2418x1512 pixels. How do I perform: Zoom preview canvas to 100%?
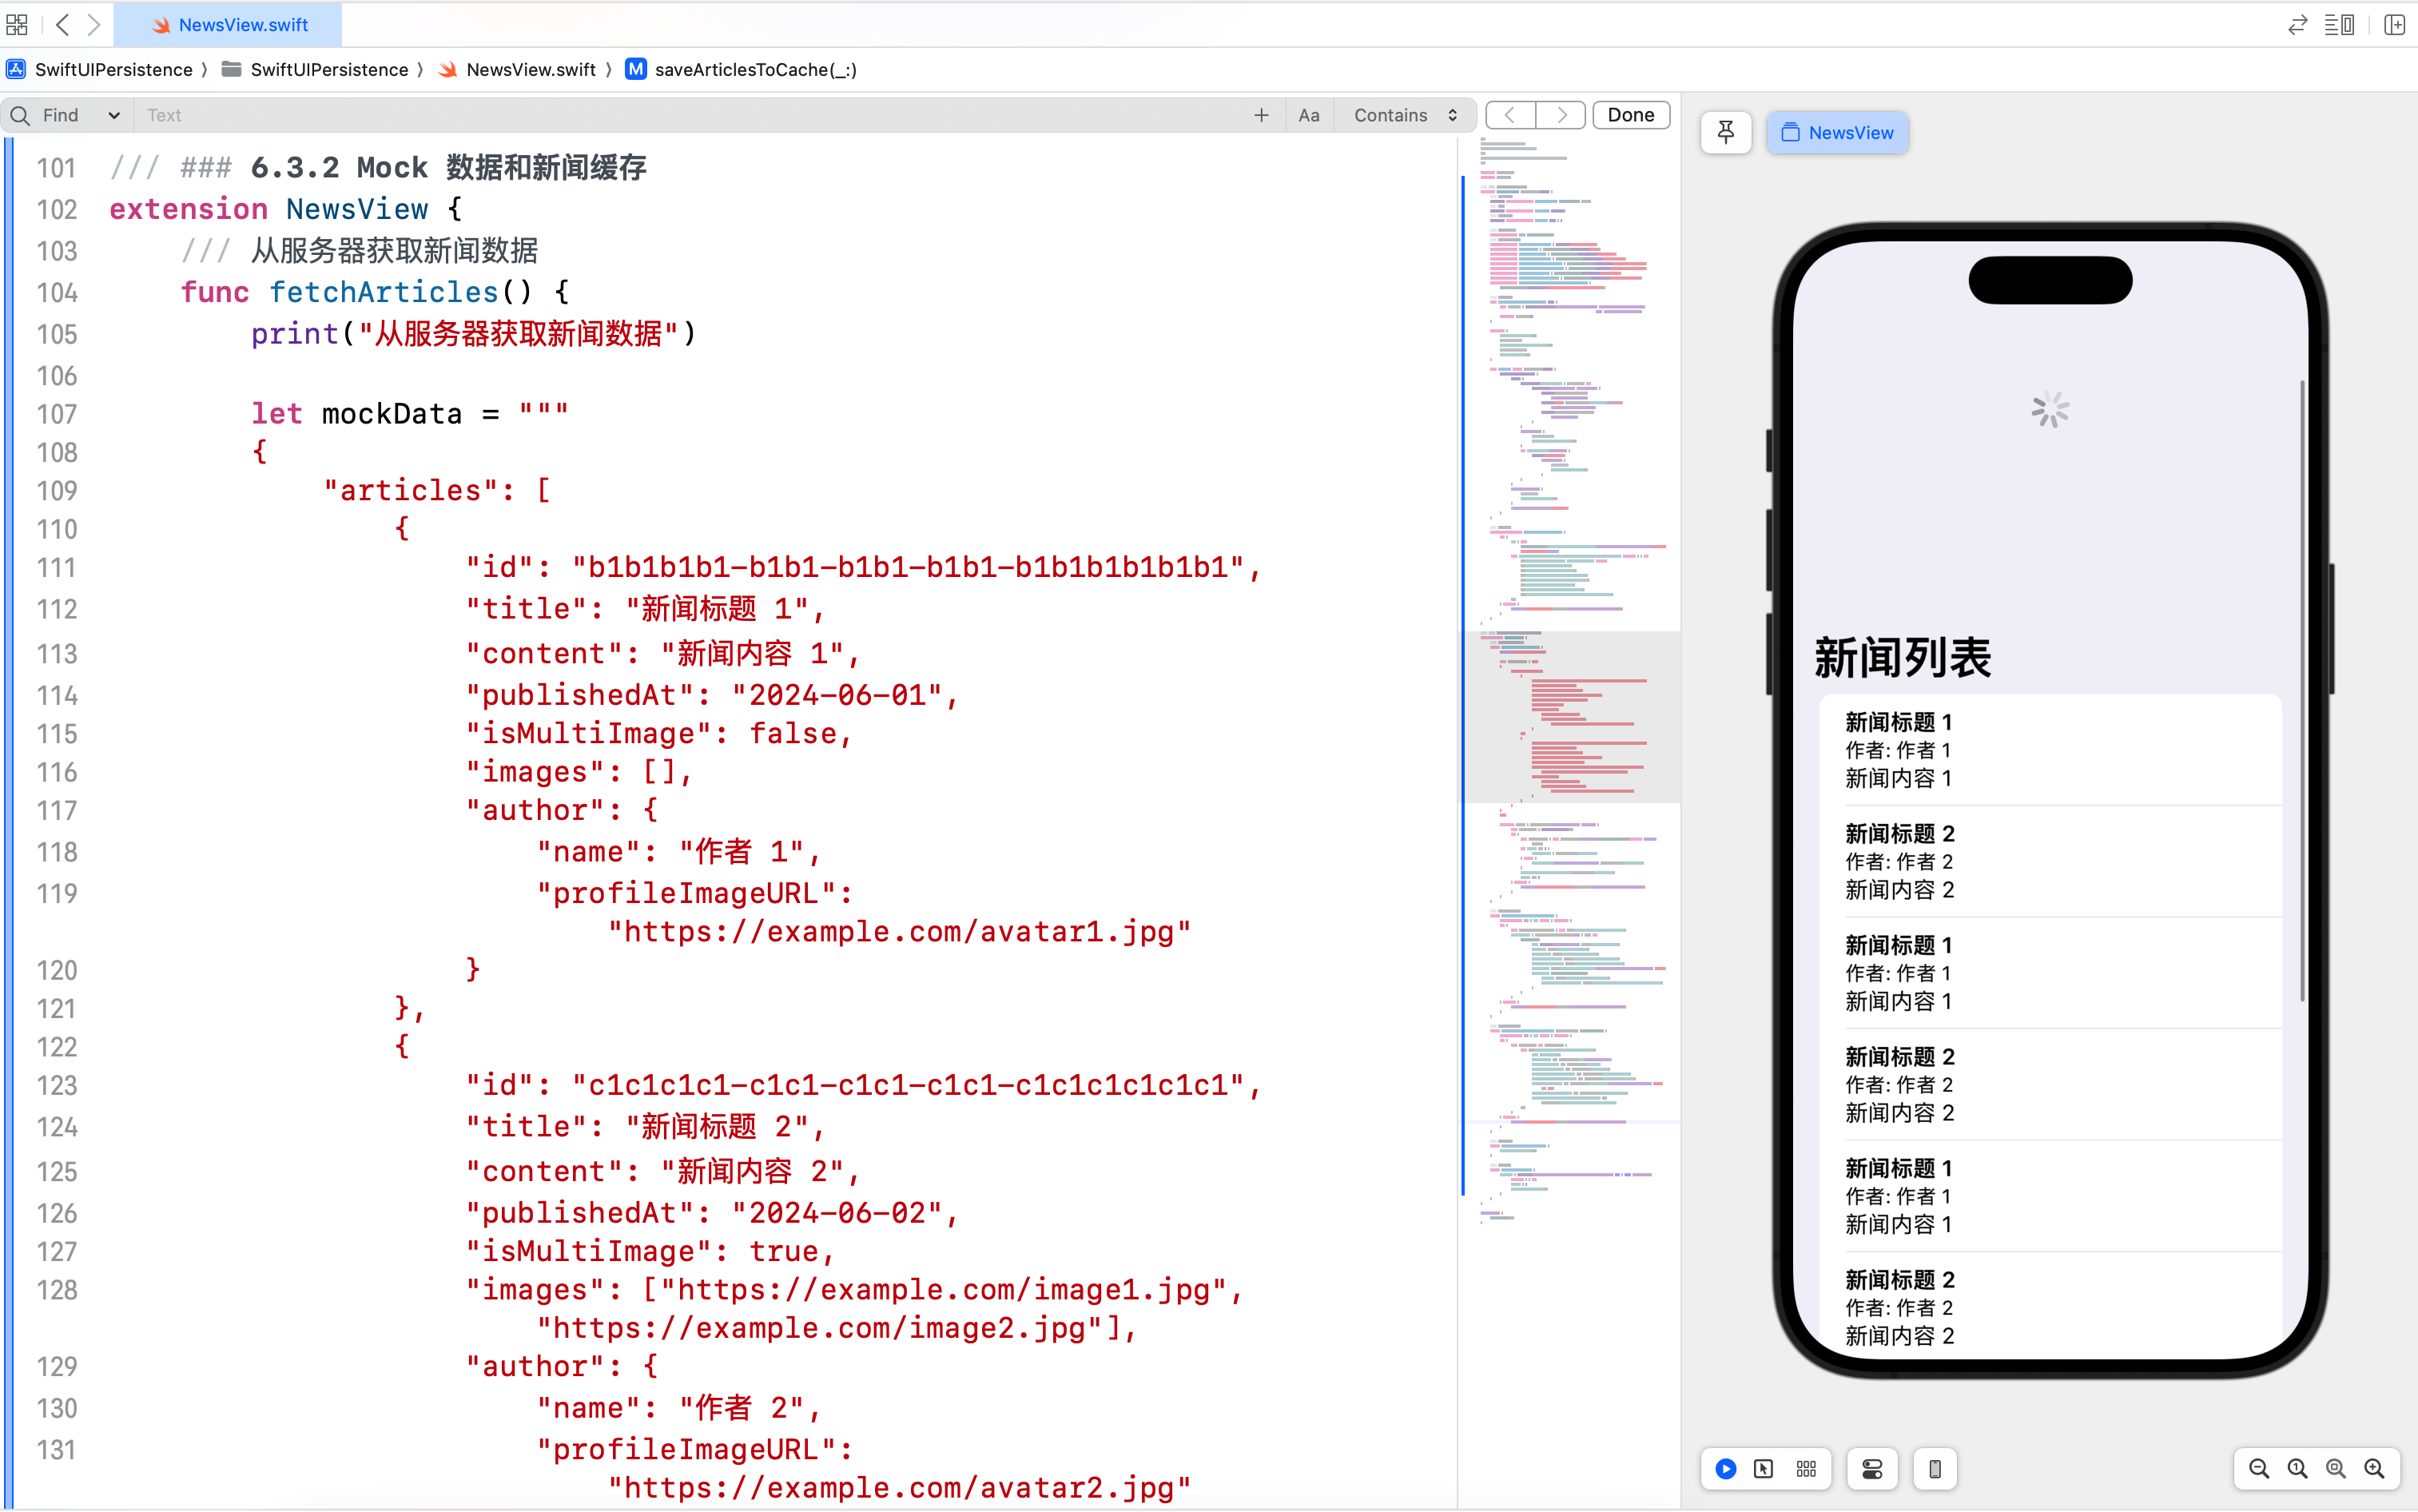(2297, 1468)
